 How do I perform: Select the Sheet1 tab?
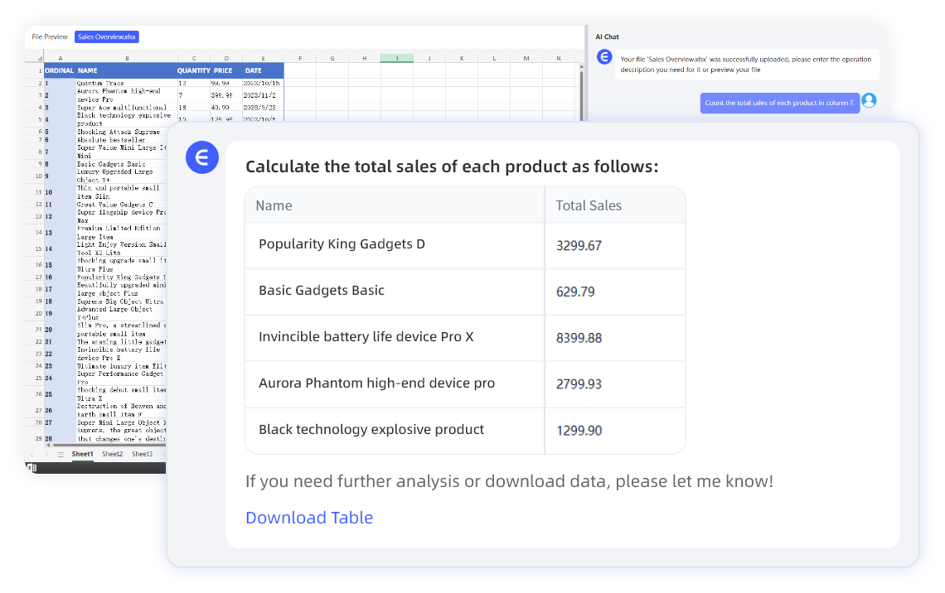tap(82, 454)
